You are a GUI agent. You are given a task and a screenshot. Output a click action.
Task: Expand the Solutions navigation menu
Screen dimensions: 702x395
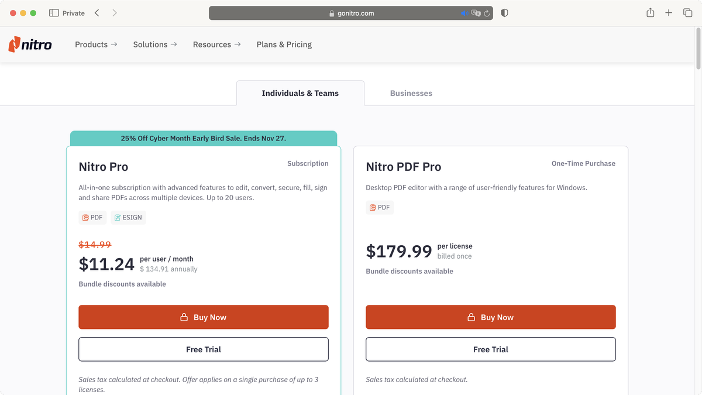[154, 44]
